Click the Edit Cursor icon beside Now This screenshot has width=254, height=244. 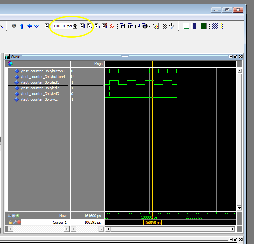tap(13, 215)
